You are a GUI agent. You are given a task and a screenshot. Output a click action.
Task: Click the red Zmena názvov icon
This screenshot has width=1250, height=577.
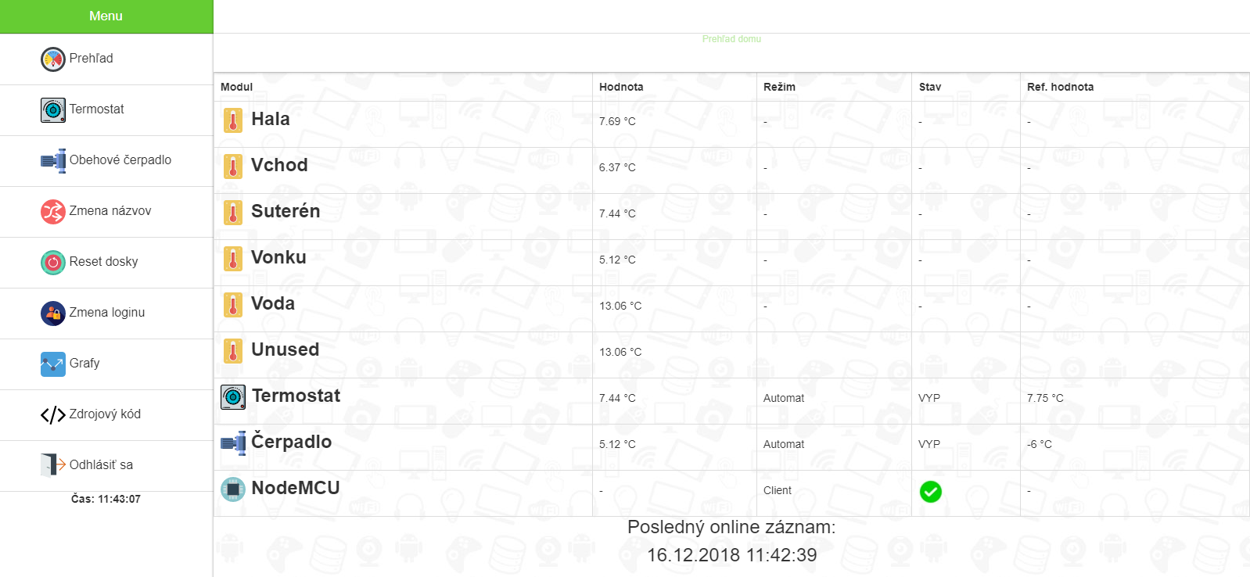[53, 212]
